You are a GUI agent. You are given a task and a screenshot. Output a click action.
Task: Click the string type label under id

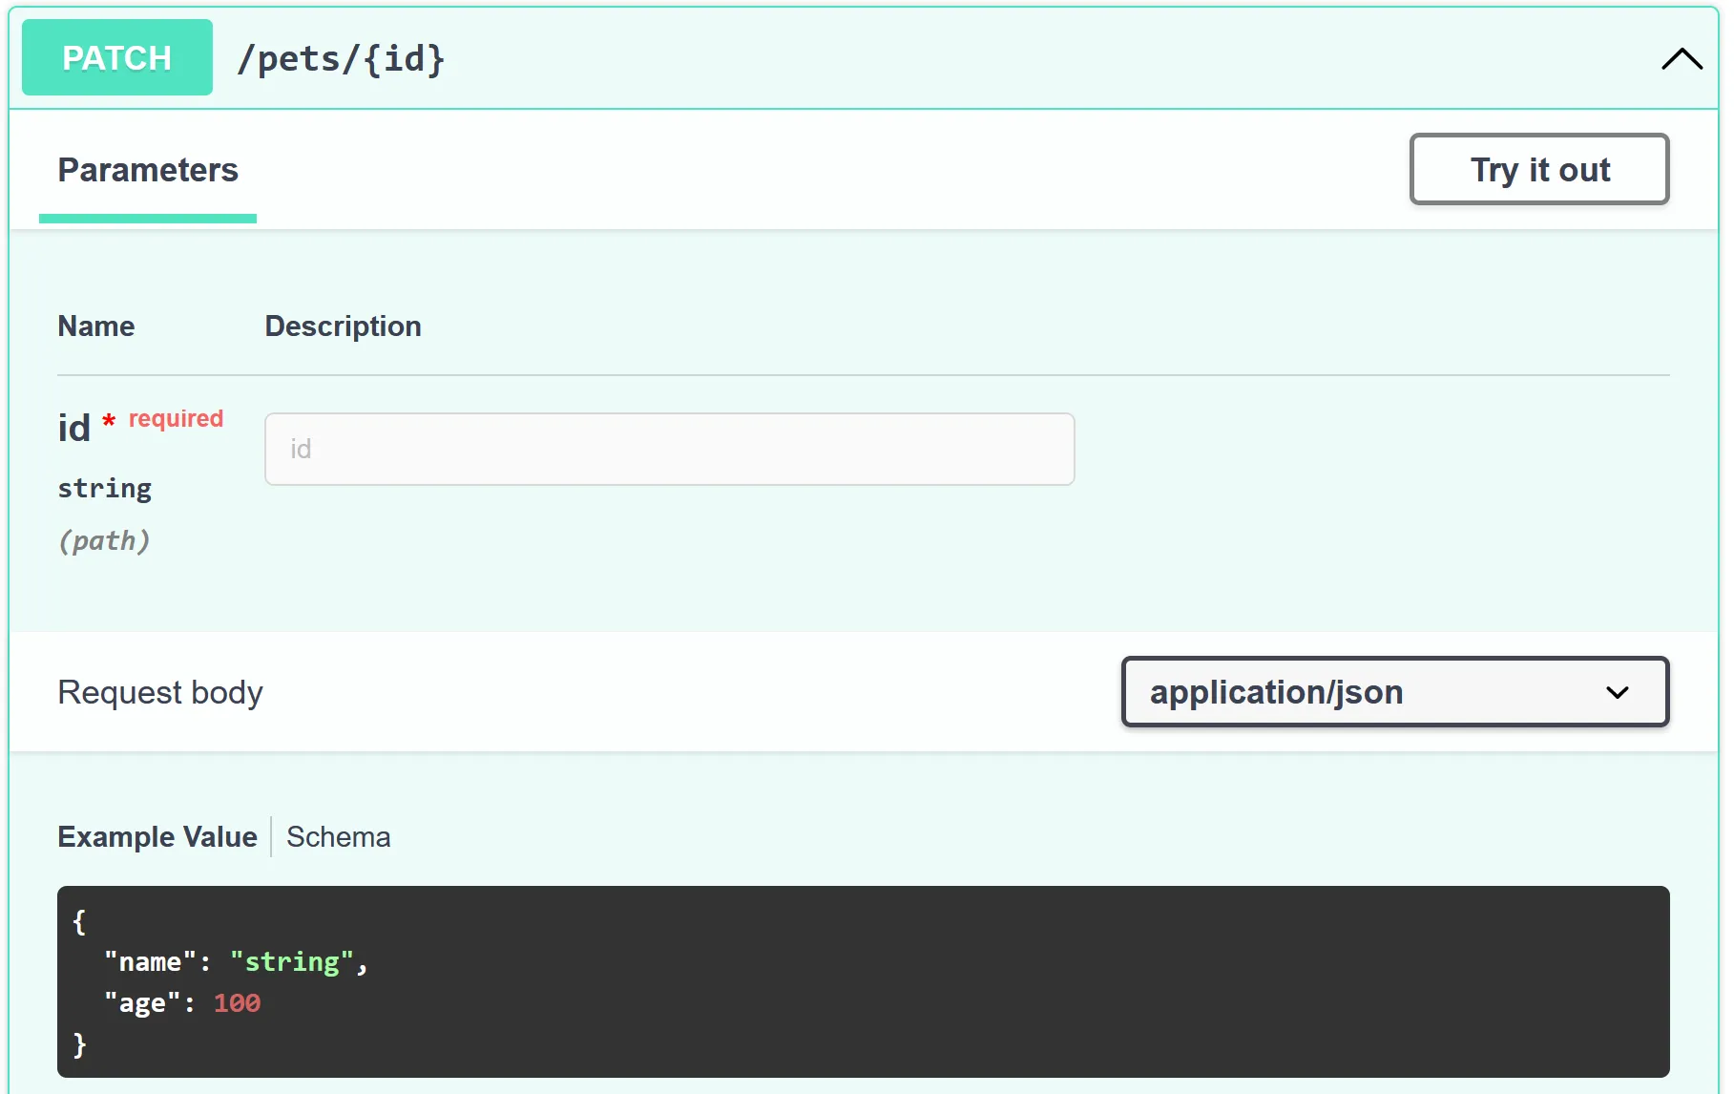[x=105, y=489]
